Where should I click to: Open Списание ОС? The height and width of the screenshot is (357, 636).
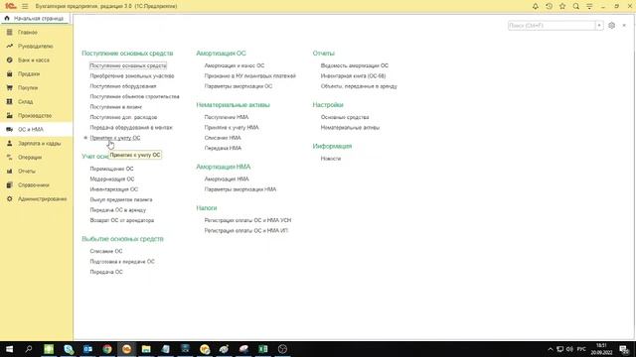tap(106, 251)
